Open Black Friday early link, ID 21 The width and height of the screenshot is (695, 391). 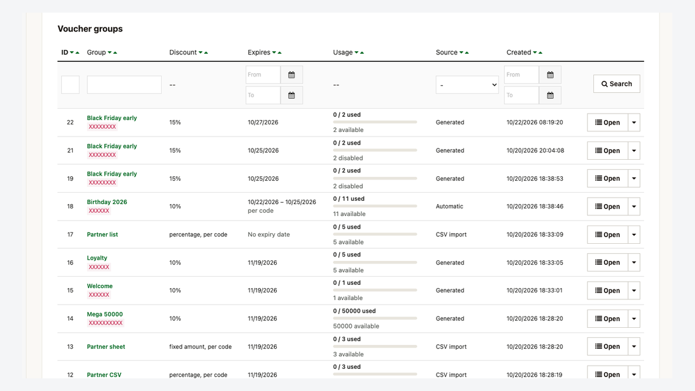112,146
